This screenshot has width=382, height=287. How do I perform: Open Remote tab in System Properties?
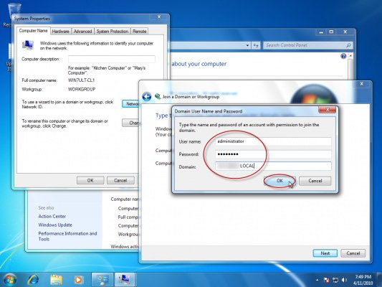[x=140, y=32]
